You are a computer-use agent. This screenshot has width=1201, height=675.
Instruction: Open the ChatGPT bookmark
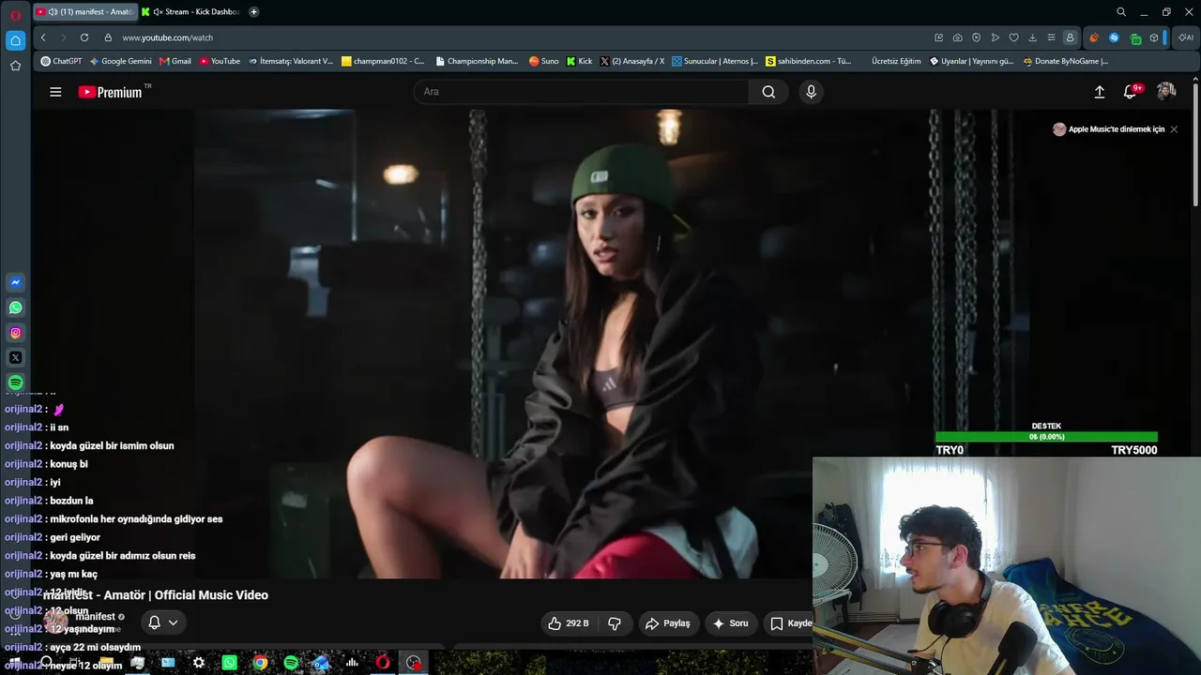click(x=61, y=61)
